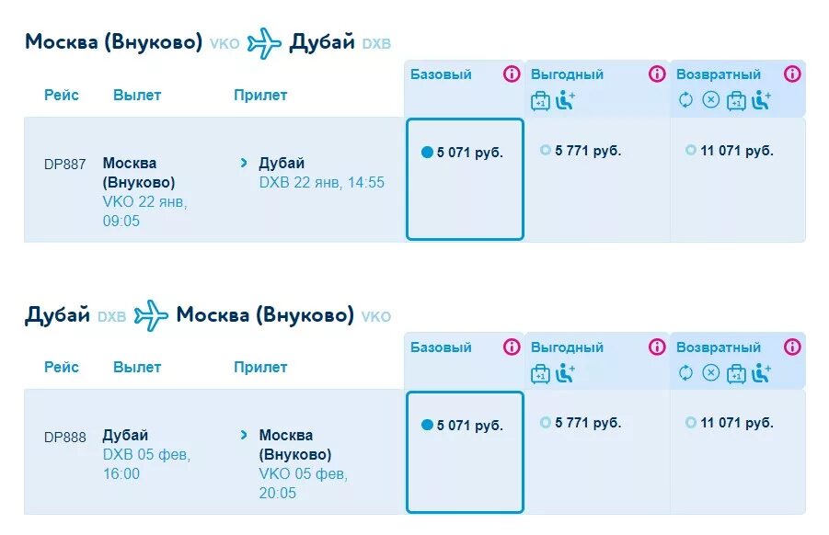The width and height of the screenshot is (829, 535).
Task: Open info for outbound Базовый tariff
Action: pos(512,74)
